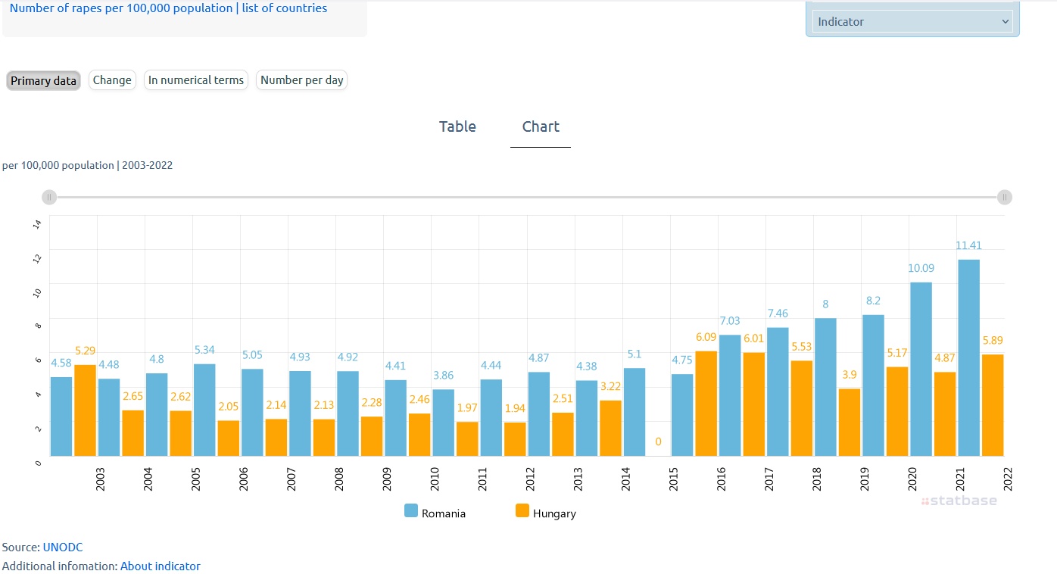Click the orange Hungary legend swatch

(x=522, y=510)
